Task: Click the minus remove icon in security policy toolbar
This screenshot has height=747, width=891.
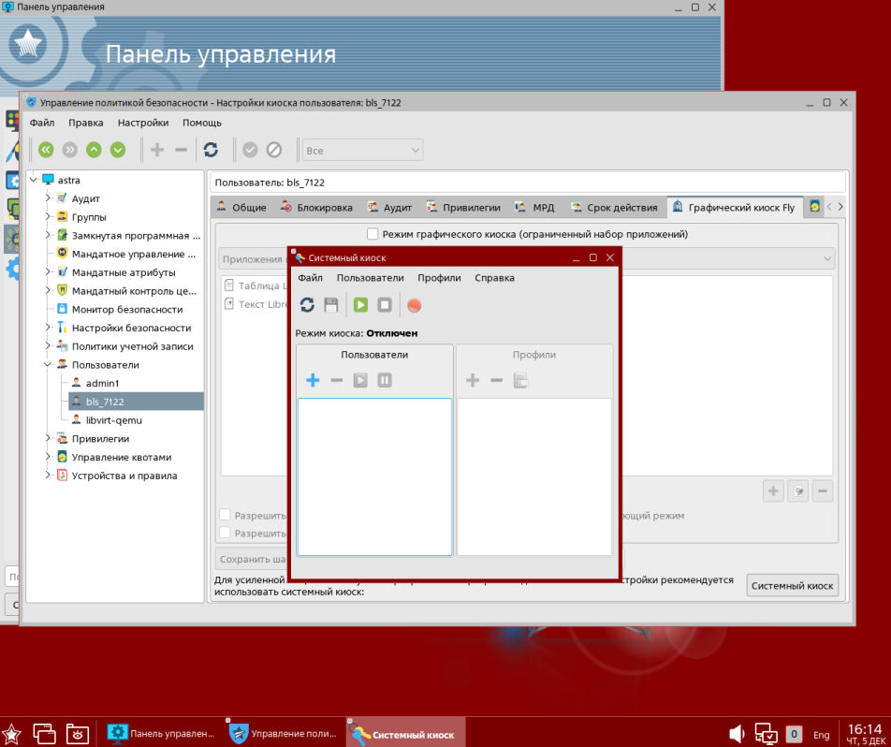Action: pyautogui.click(x=181, y=150)
